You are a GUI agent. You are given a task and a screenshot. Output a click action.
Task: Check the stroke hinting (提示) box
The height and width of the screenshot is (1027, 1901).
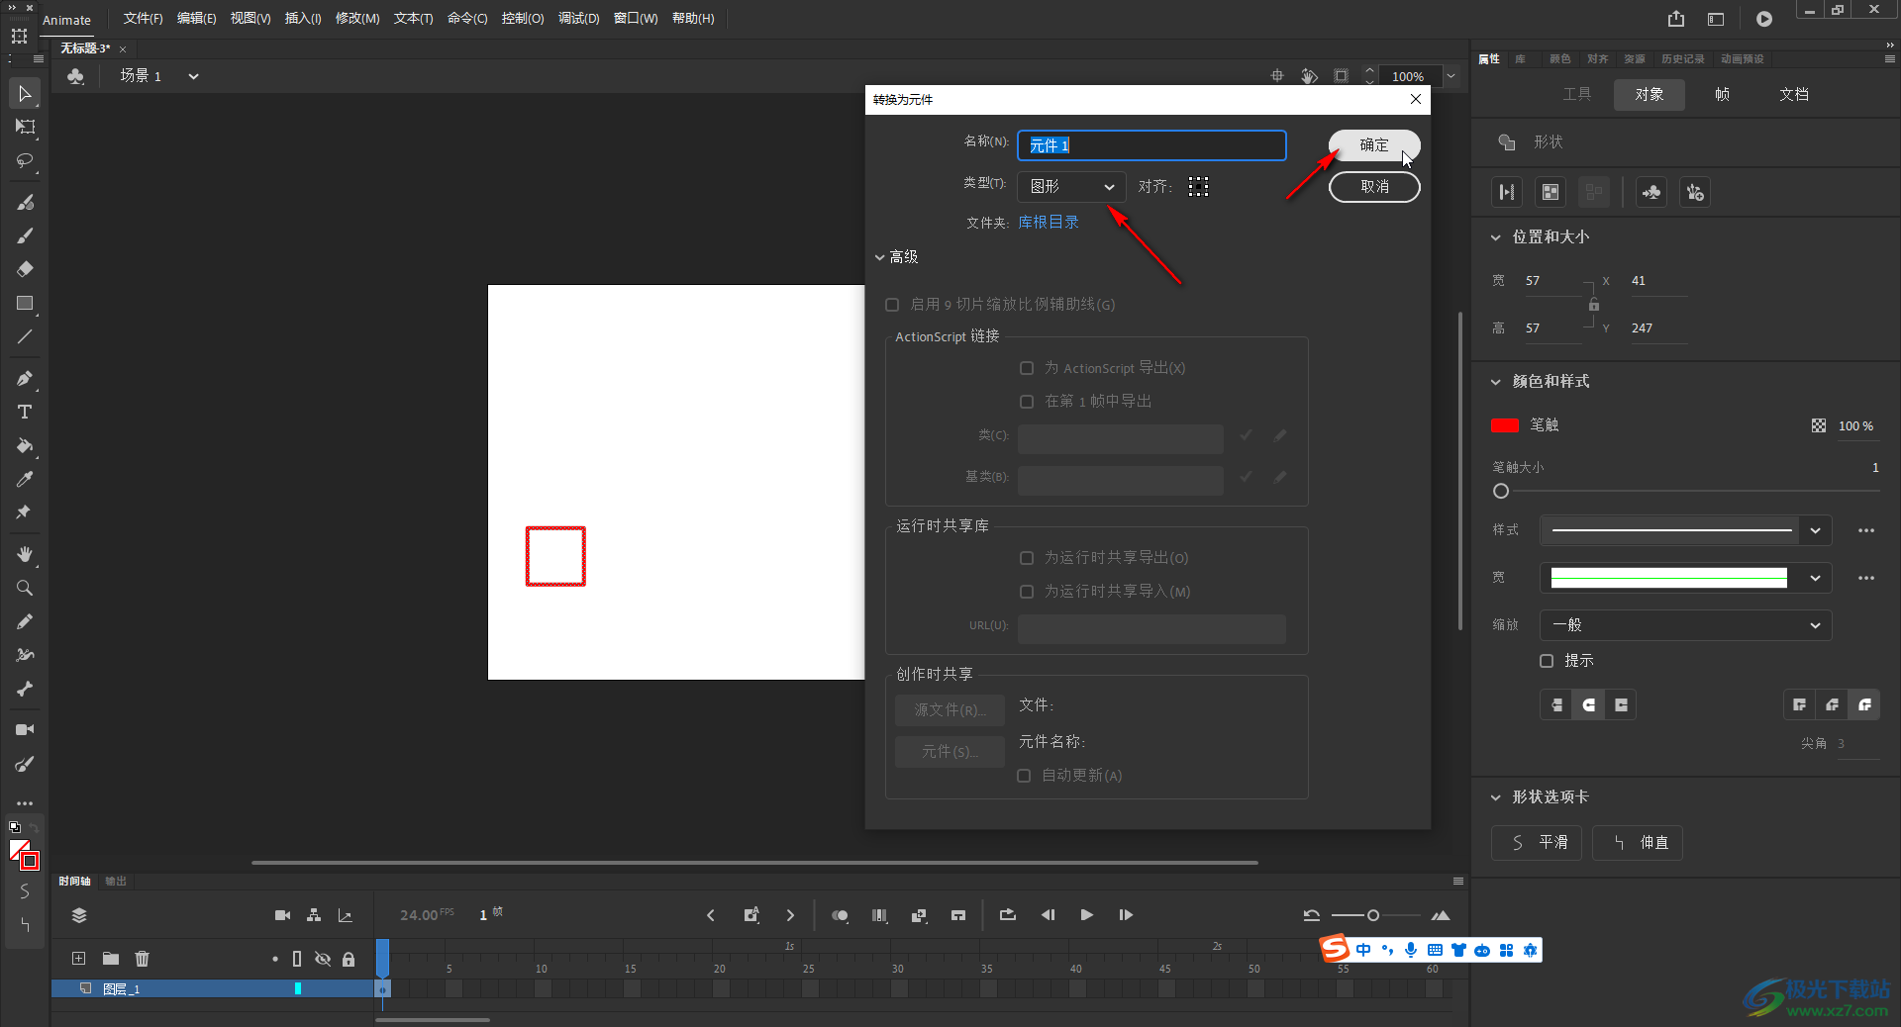(1547, 661)
